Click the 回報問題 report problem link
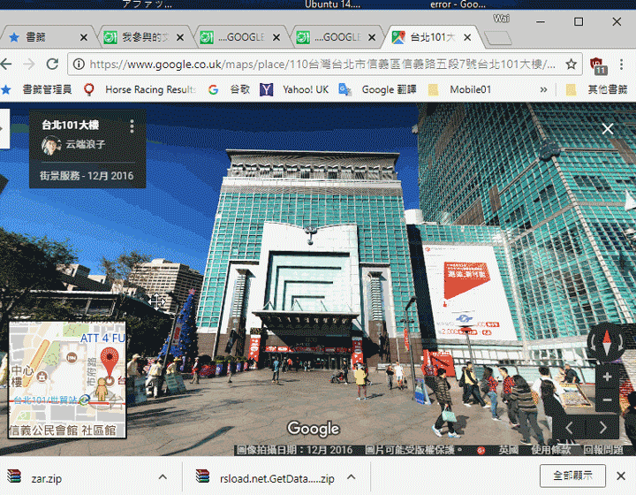This screenshot has width=636, height=495. pos(602,450)
